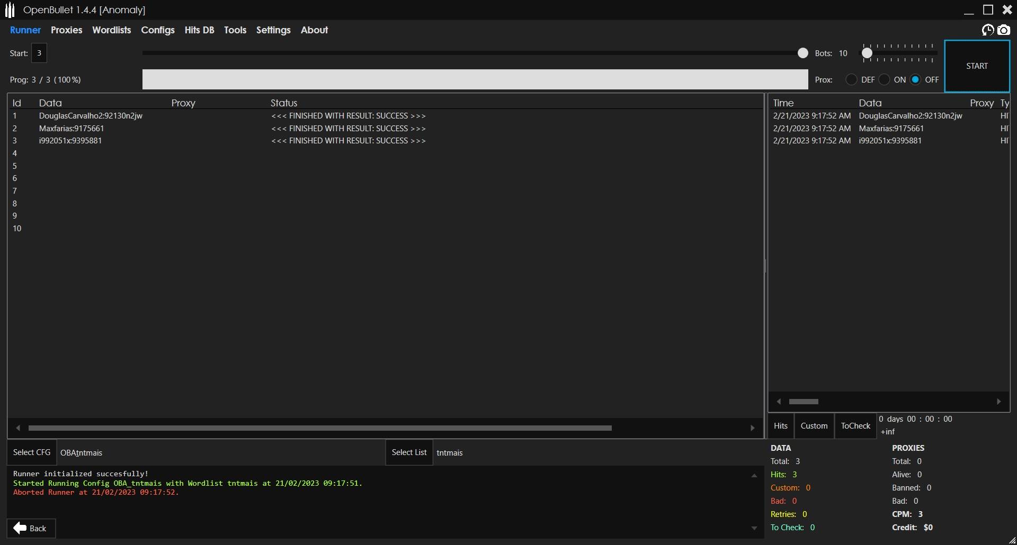Viewport: 1017px width, 545px height.
Task: Click the OpenBullet logo in title bar
Action: pos(10,10)
